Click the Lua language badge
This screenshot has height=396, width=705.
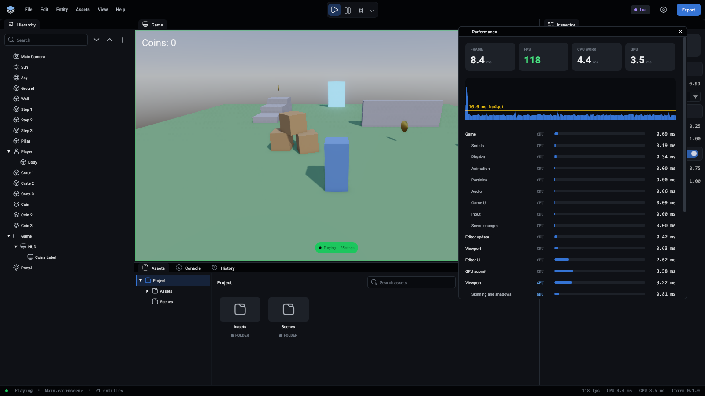pos(641,10)
